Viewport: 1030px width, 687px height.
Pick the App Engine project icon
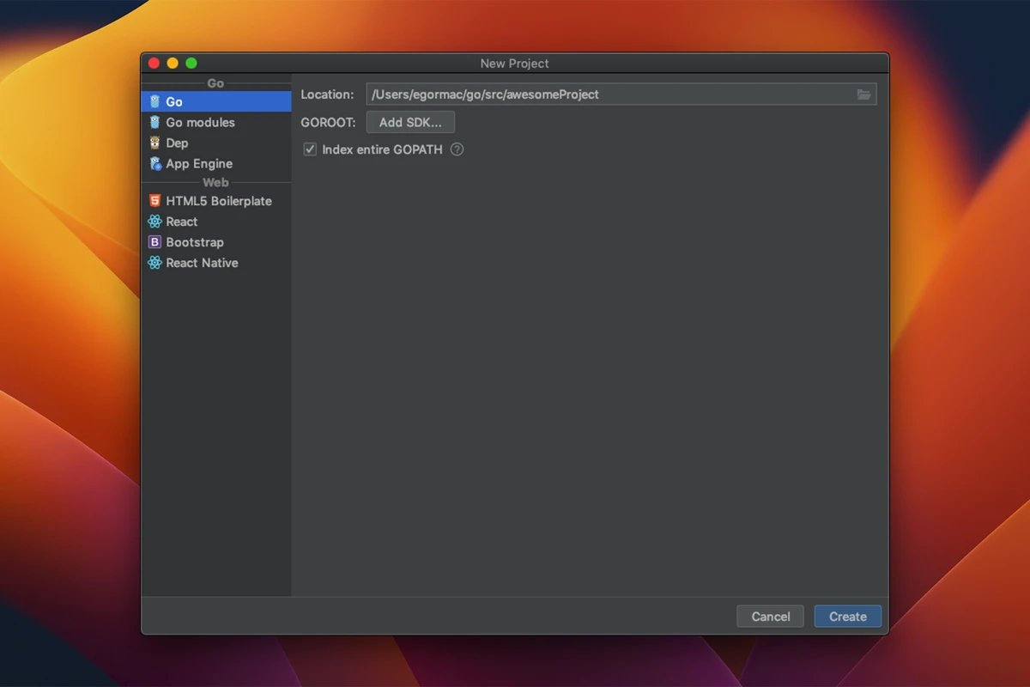pos(154,163)
